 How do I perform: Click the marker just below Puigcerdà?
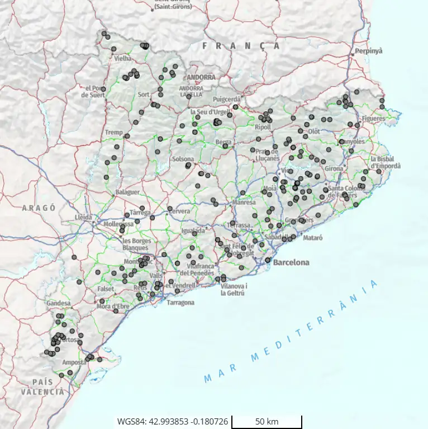[x=236, y=107]
